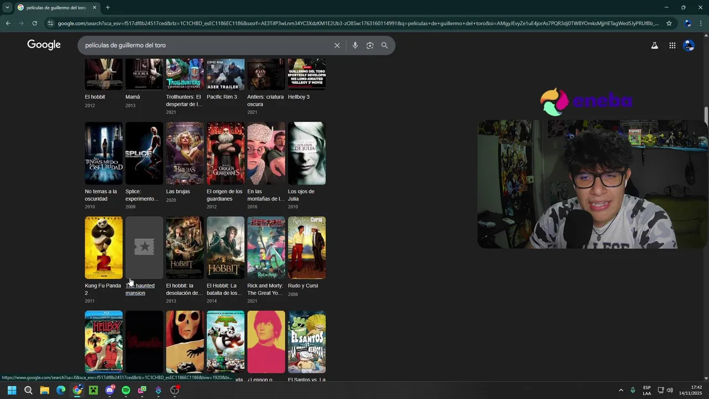
Task: Open Windows taskbar search
Action: [28, 390]
